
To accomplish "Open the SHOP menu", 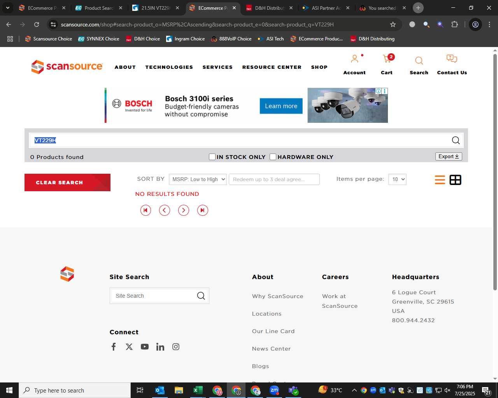I will [x=319, y=67].
